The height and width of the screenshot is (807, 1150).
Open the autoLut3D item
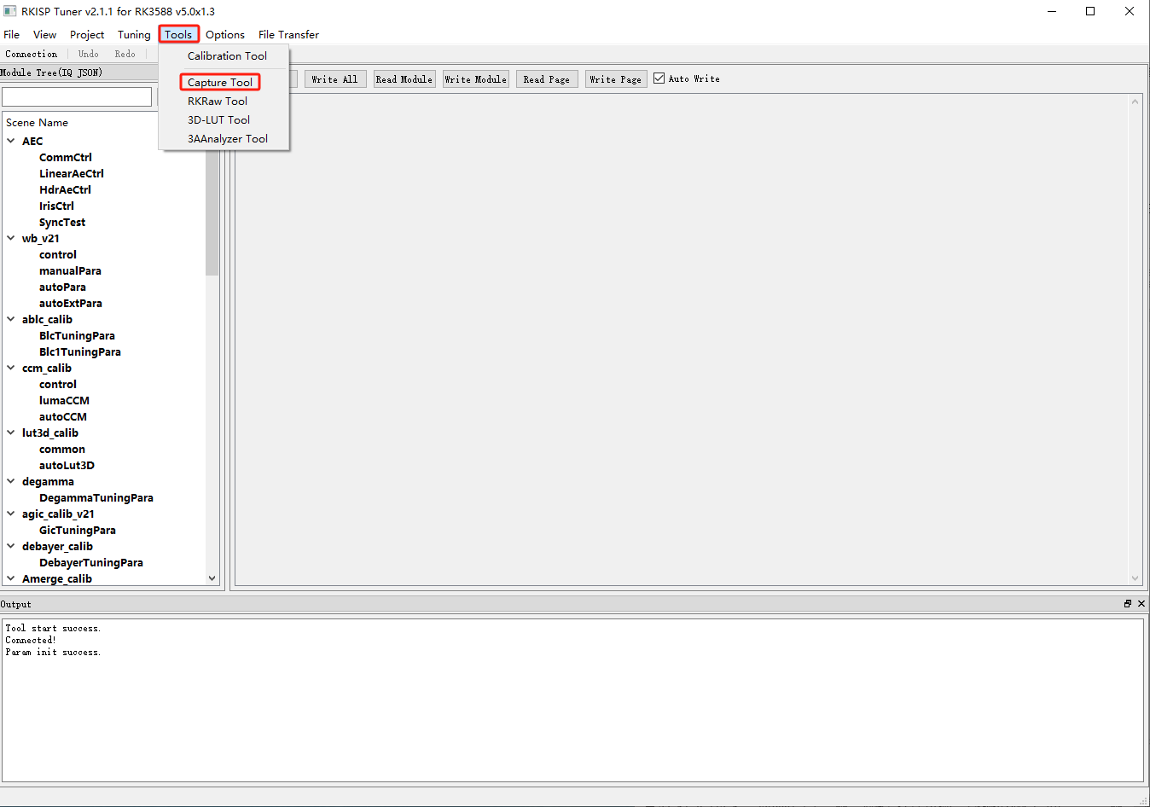67,466
